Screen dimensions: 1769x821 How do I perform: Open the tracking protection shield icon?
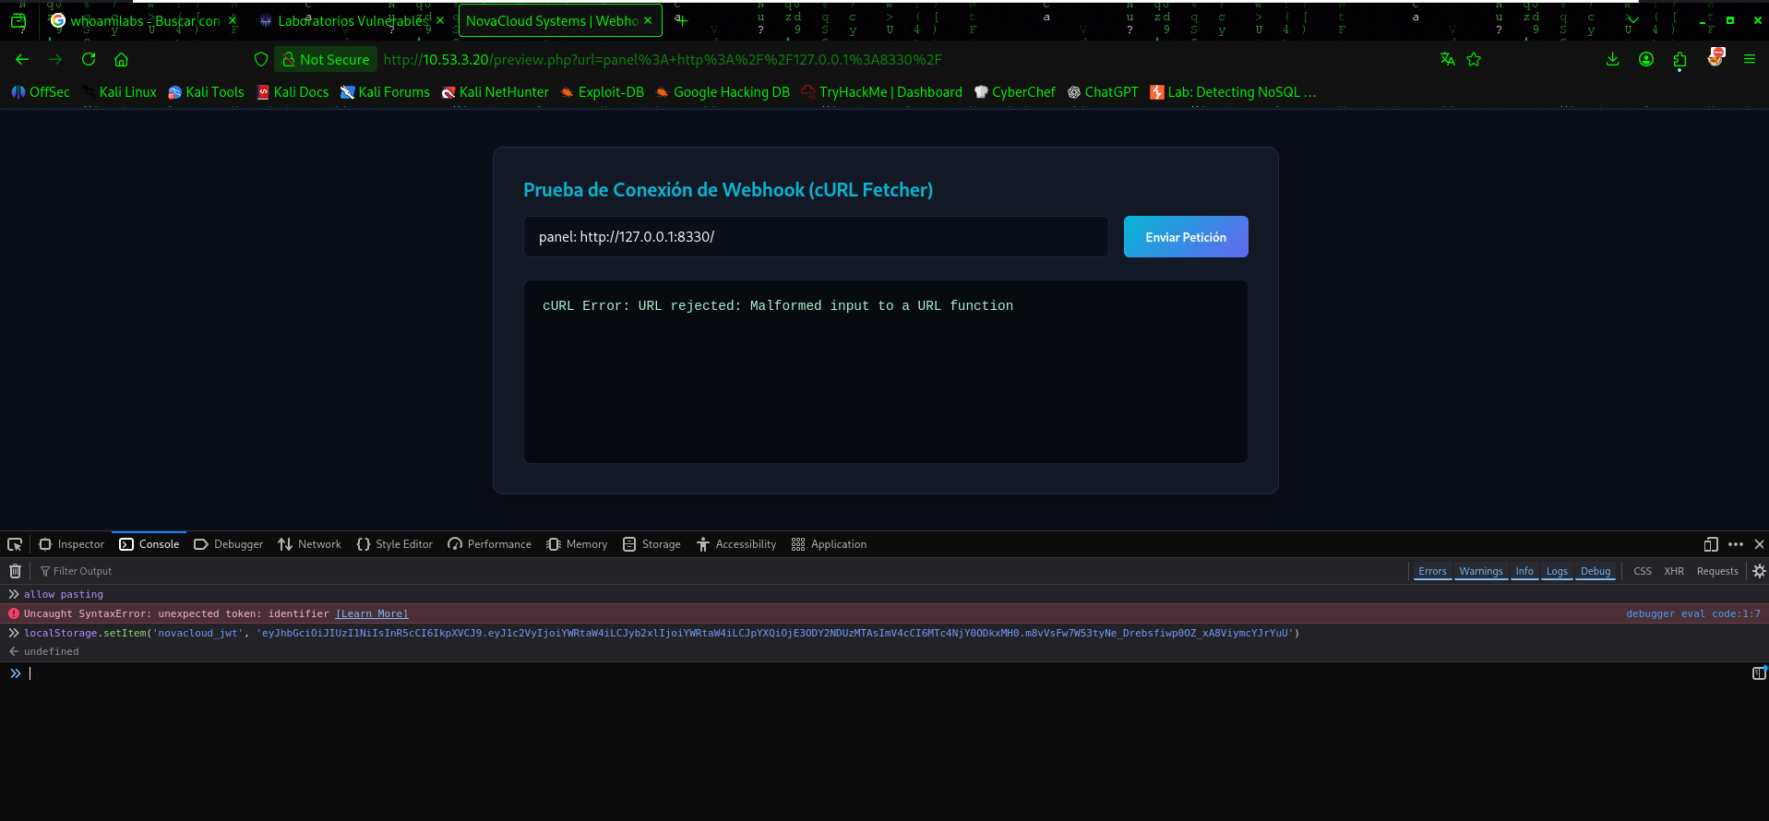pos(261,59)
